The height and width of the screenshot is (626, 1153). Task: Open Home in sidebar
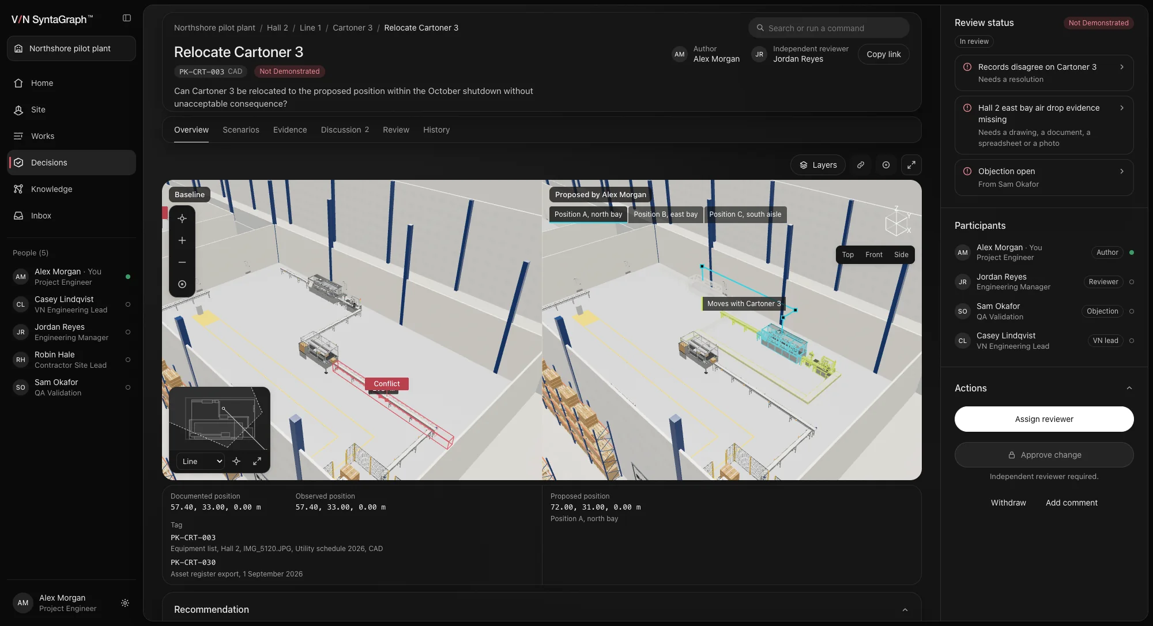71,83
